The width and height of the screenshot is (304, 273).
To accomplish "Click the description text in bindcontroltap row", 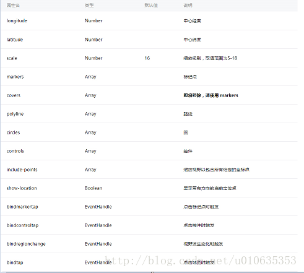I will point(199,225).
